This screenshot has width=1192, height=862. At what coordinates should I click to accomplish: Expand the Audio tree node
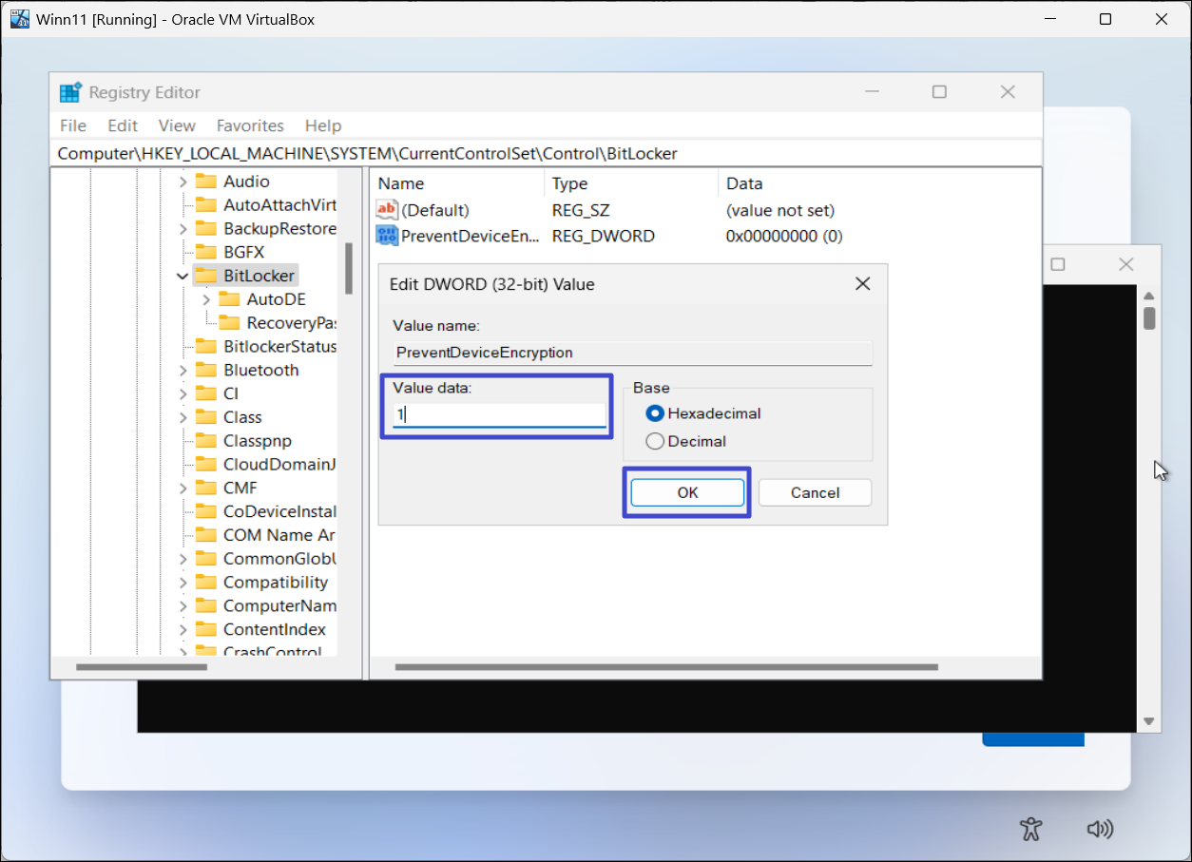pyautogui.click(x=183, y=182)
